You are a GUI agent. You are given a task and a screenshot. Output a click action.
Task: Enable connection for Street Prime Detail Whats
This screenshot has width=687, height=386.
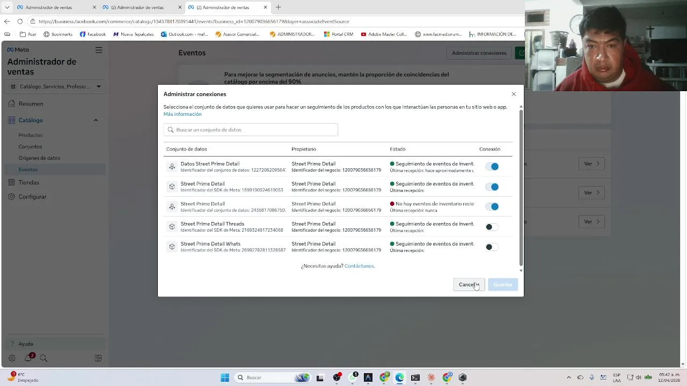[x=492, y=247]
